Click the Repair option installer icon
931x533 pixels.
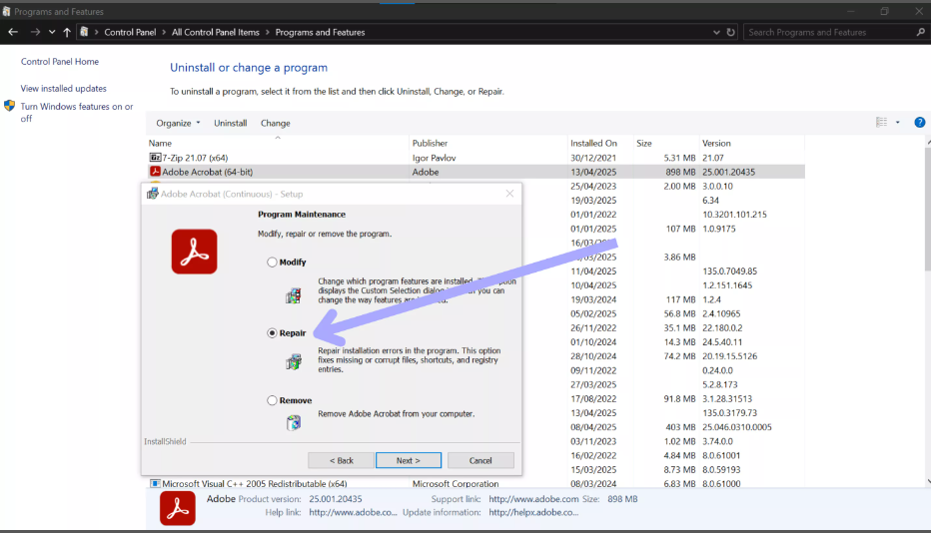point(294,361)
